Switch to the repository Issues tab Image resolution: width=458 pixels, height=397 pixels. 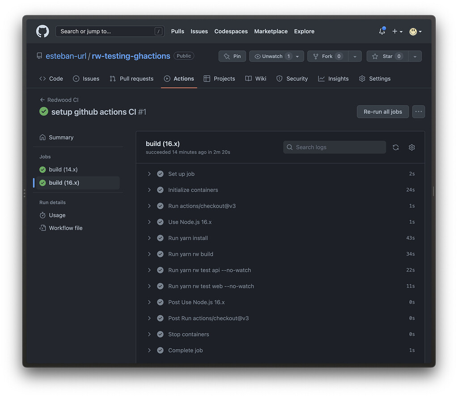click(x=86, y=79)
